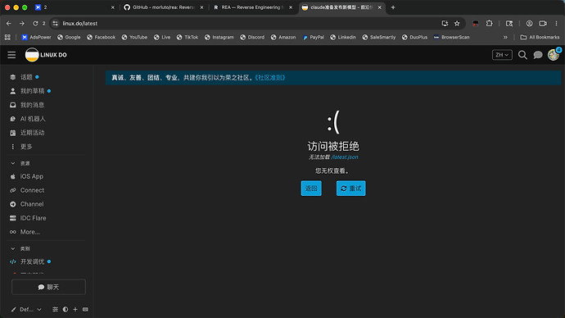Open Discord bookmark
The image size is (565, 318).
point(252,37)
